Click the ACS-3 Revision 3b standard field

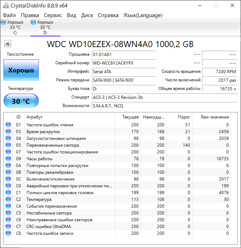[x=164, y=97]
